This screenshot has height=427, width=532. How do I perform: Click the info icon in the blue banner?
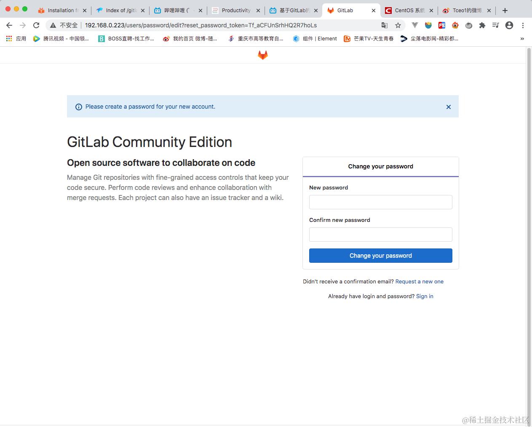point(79,107)
